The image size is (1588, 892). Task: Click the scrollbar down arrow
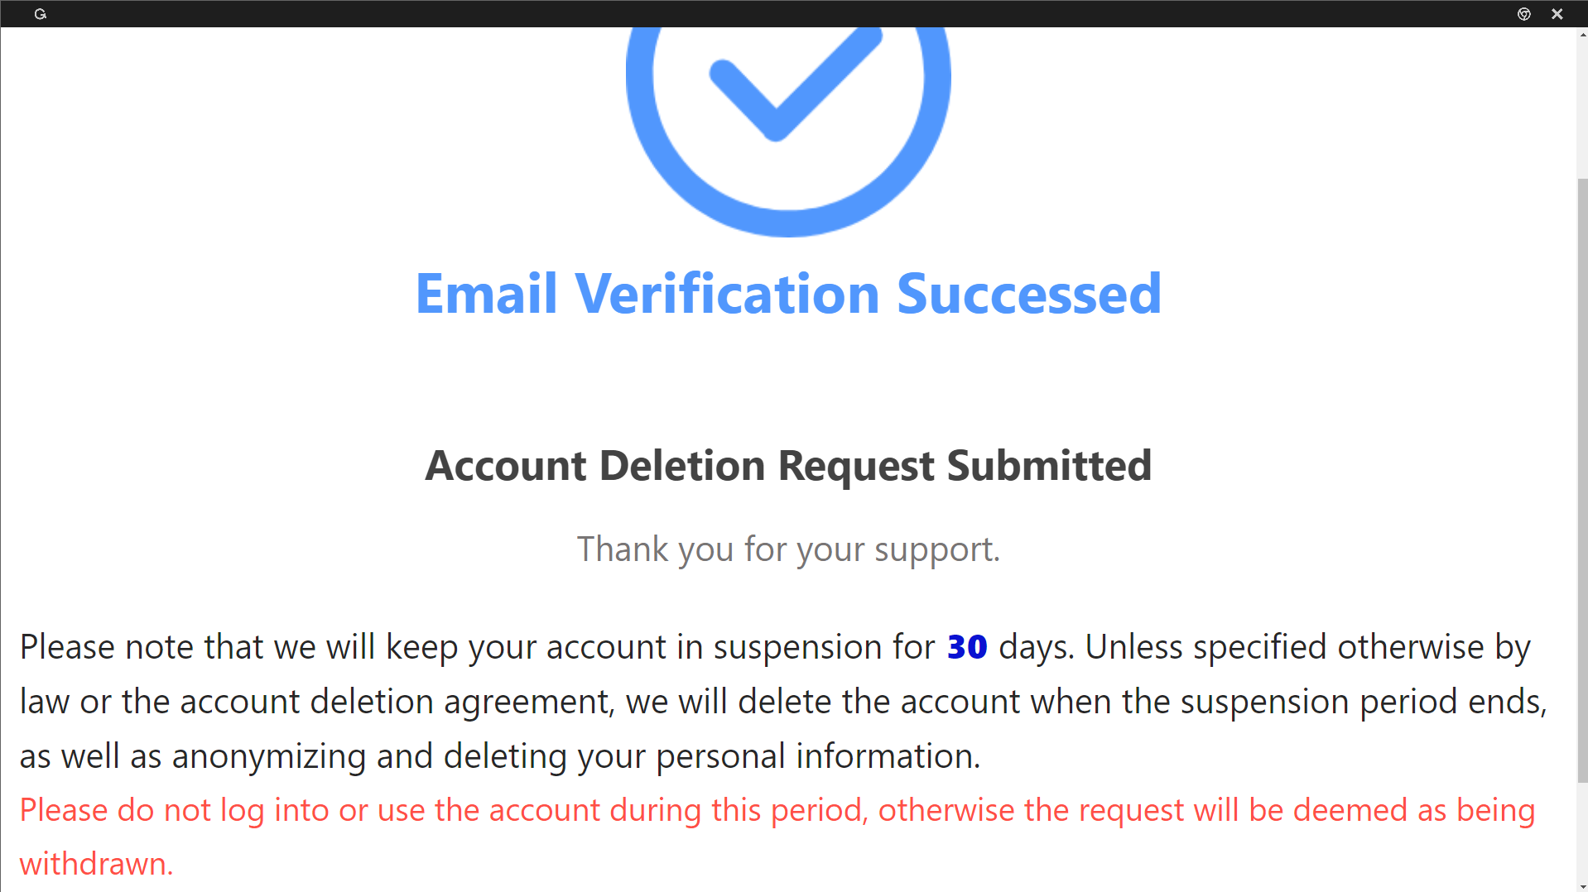click(x=1582, y=886)
